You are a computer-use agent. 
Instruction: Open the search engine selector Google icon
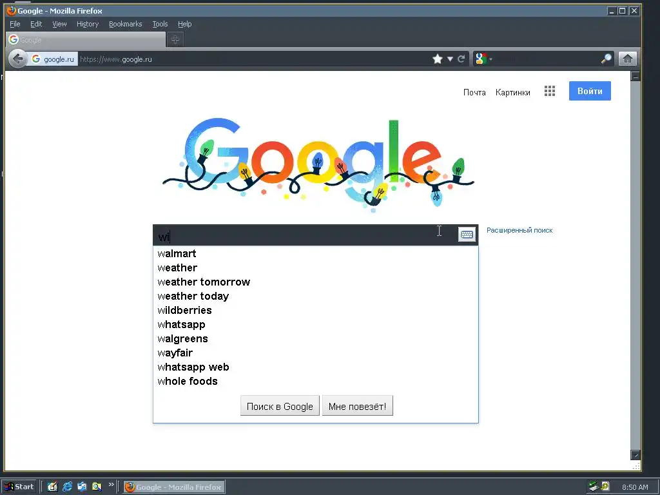coord(481,59)
